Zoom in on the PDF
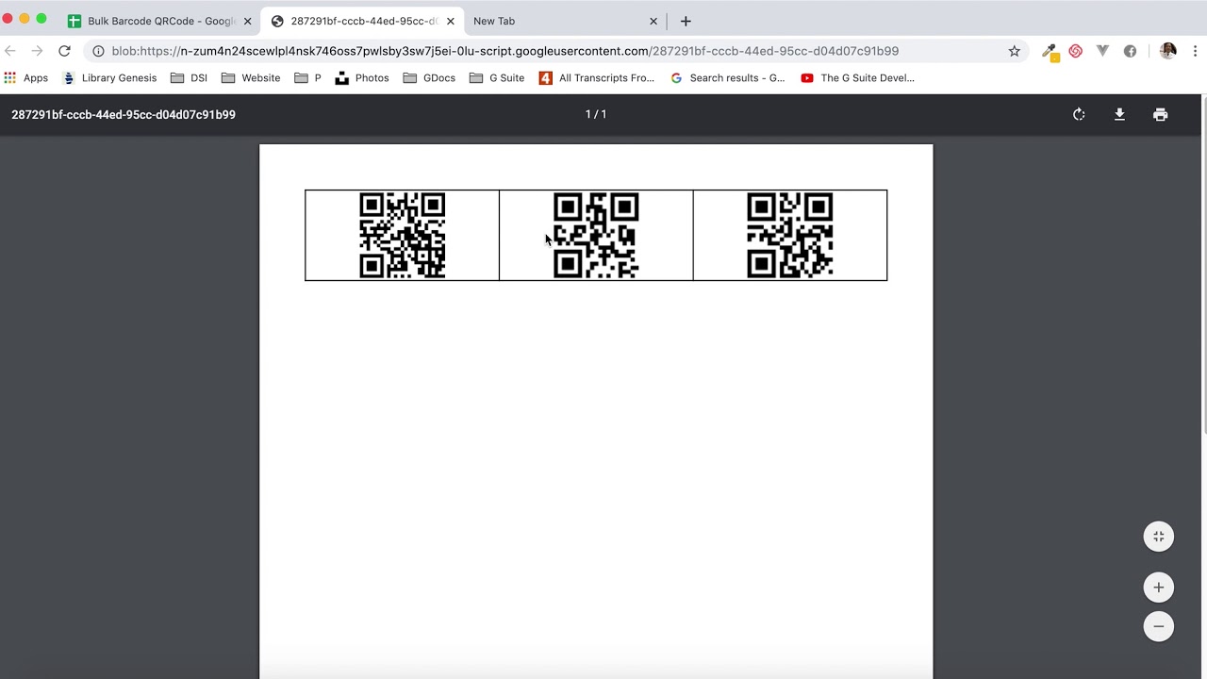 click(1159, 588)
